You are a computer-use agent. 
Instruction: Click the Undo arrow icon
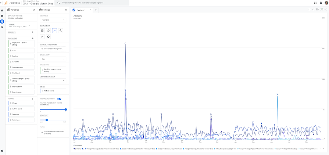(309, 10)
